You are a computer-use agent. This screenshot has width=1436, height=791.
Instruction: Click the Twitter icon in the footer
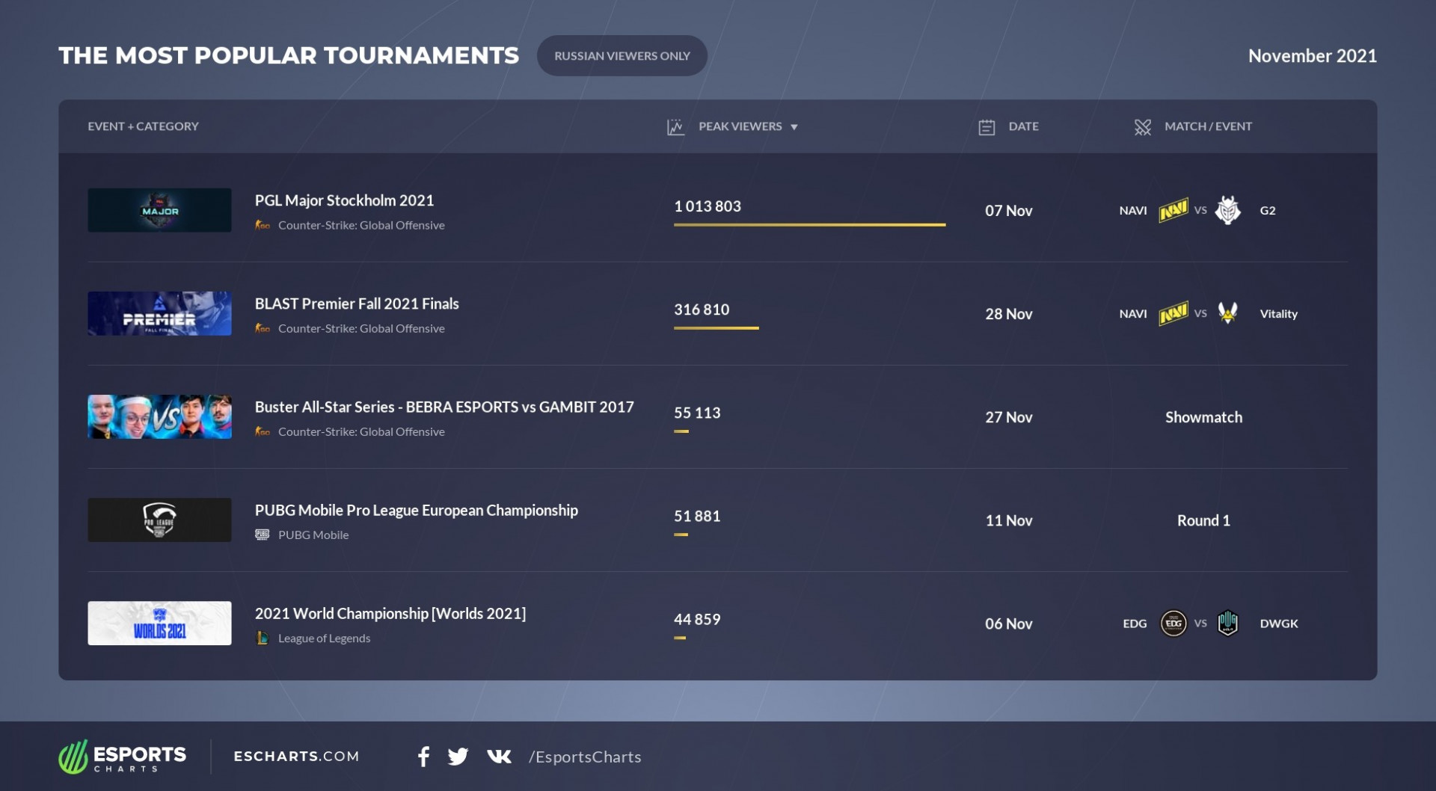pyautogui.click(x=458, y=757)
